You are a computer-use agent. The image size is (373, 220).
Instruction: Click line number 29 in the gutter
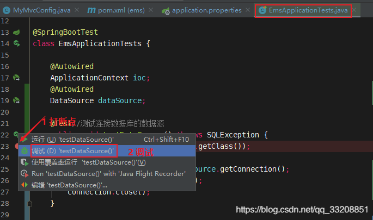5,215
